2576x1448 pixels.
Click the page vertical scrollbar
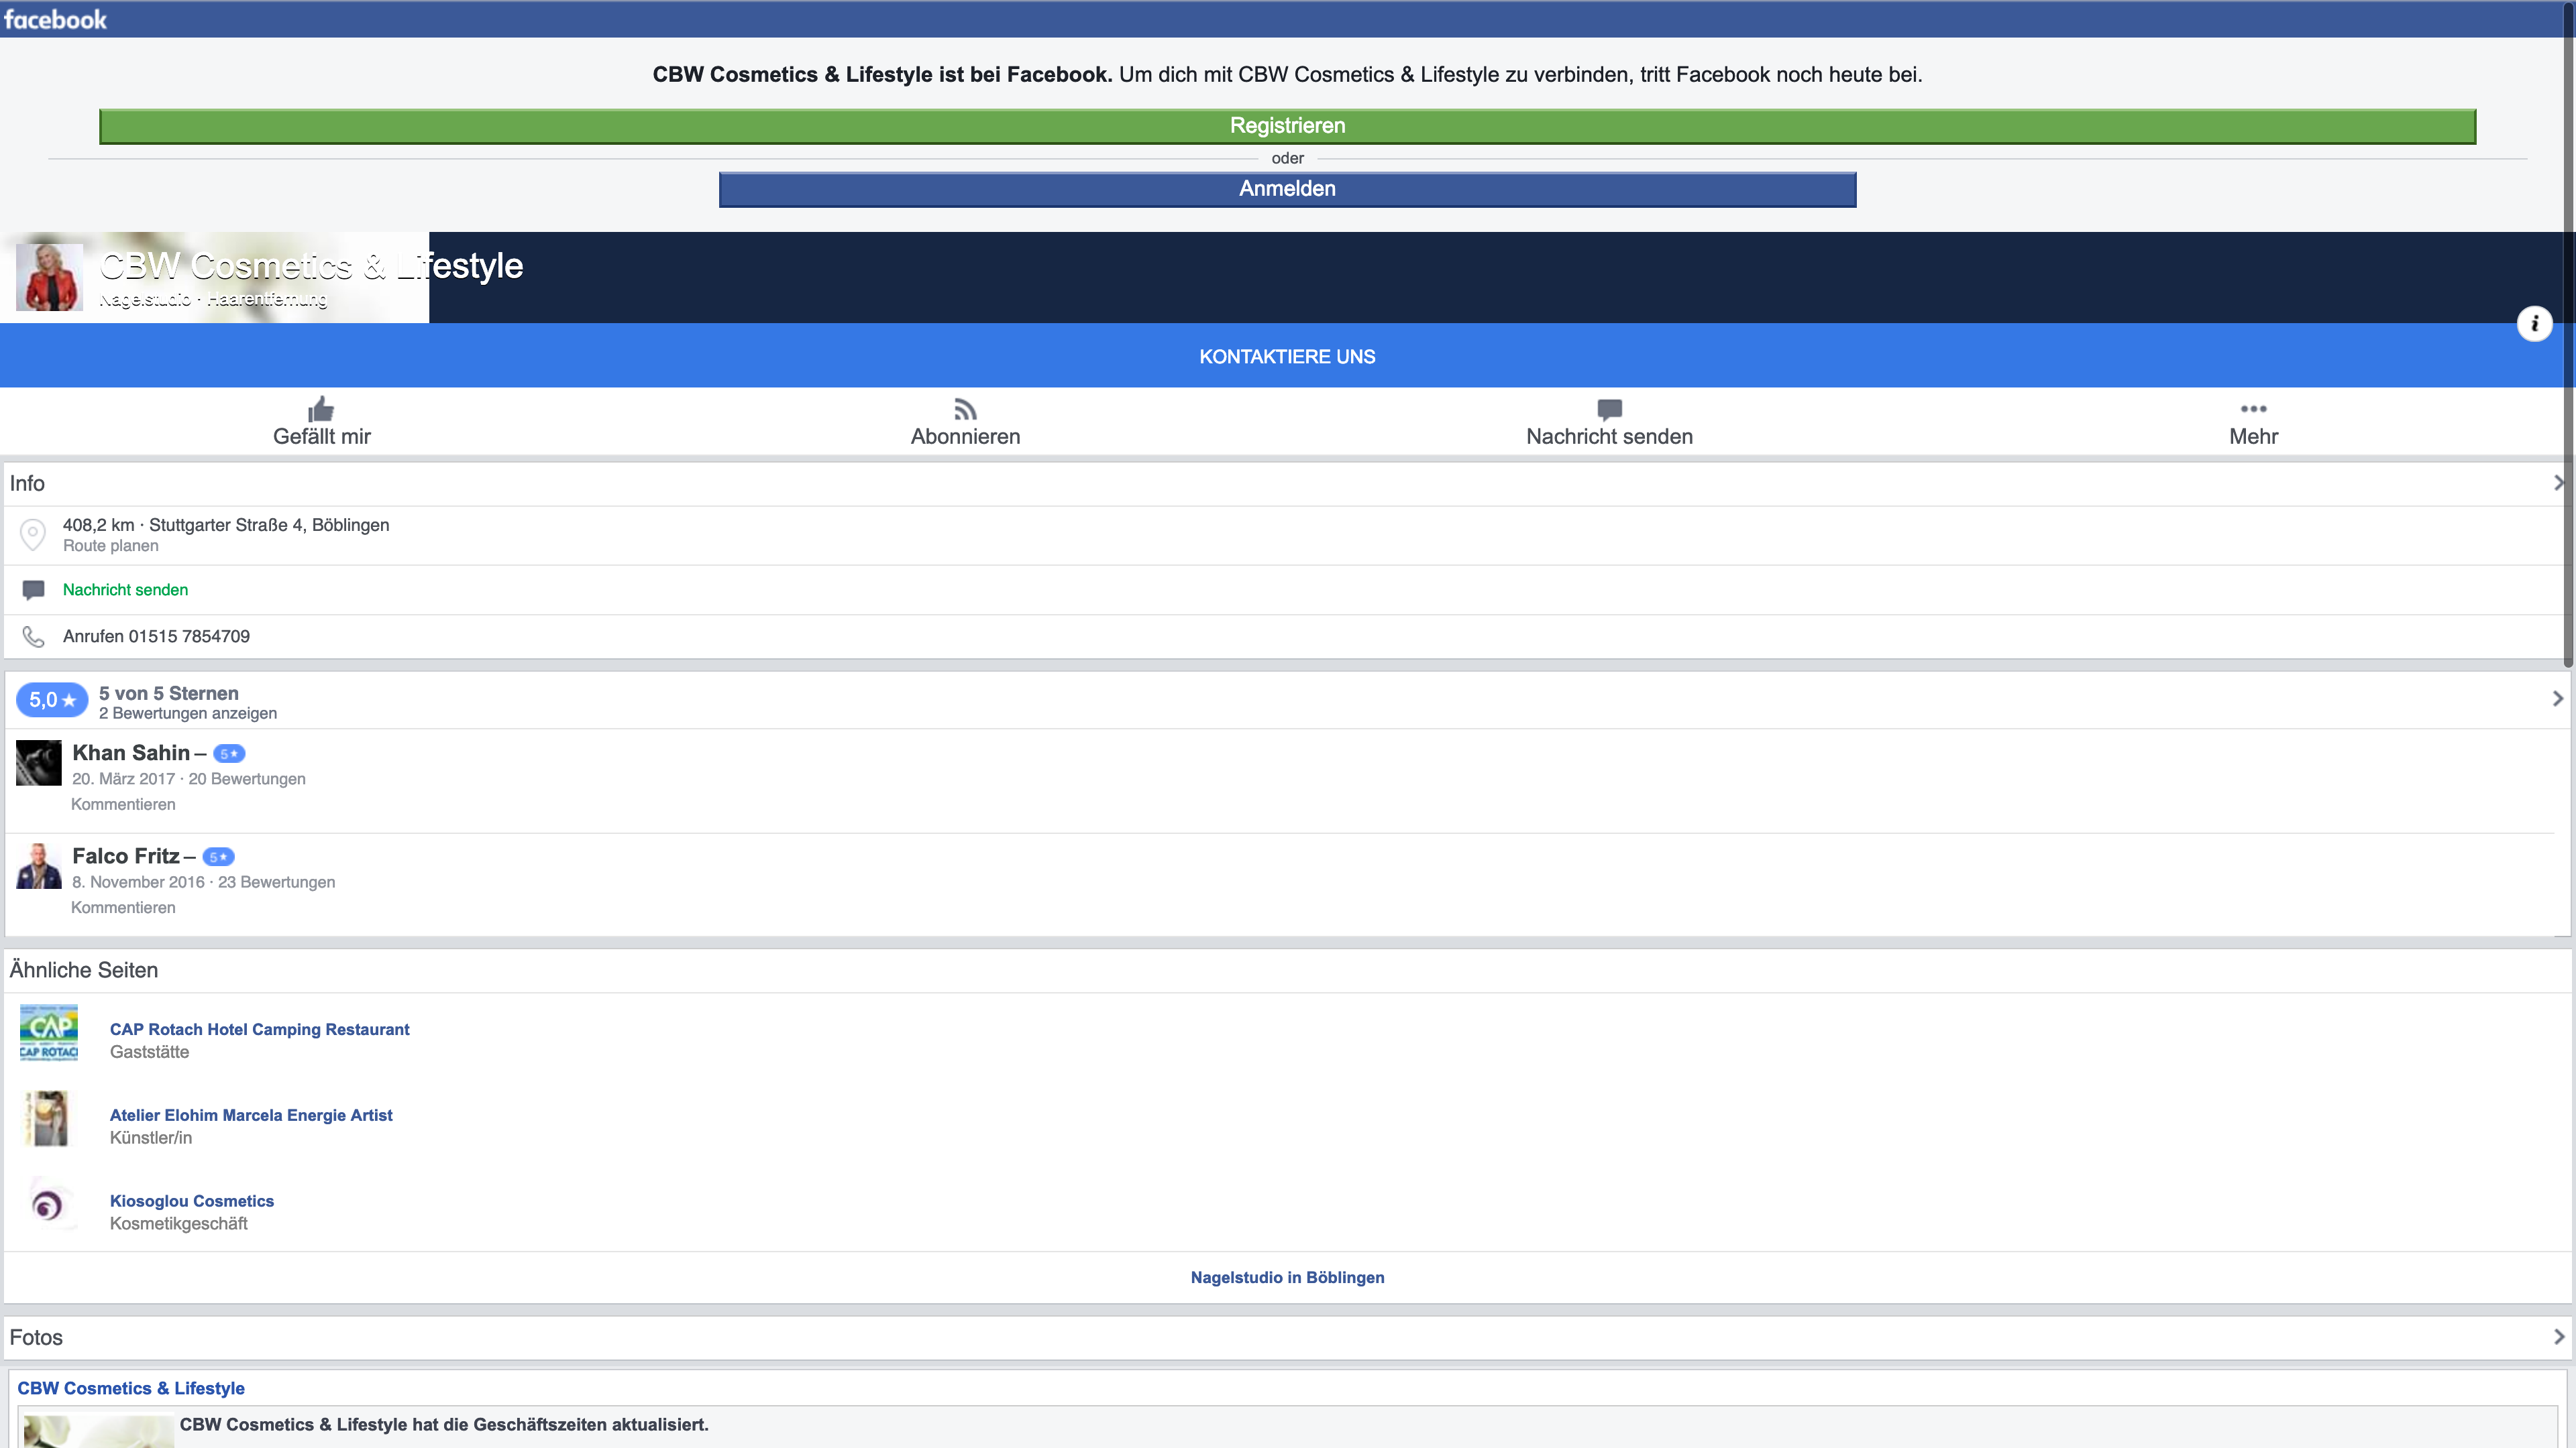[2568, 335]
